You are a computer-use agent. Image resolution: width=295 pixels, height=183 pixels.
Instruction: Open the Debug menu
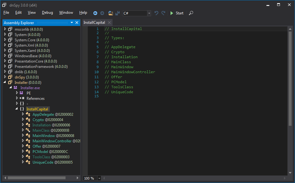click(47, 13)
